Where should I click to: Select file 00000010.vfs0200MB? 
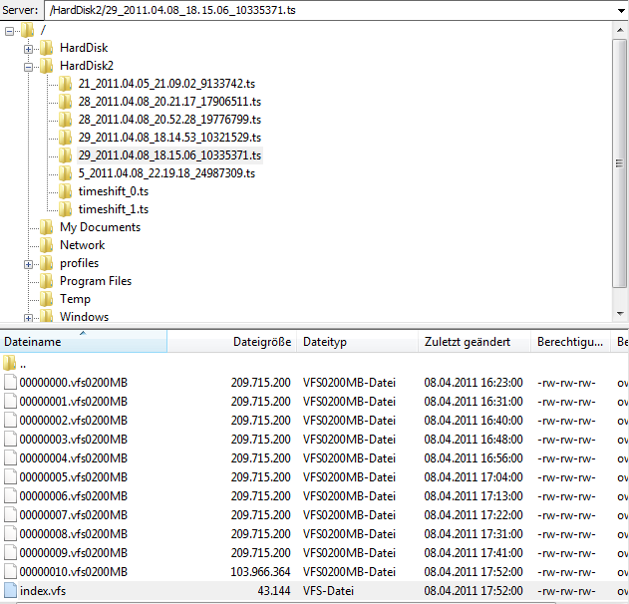(74, 572)
